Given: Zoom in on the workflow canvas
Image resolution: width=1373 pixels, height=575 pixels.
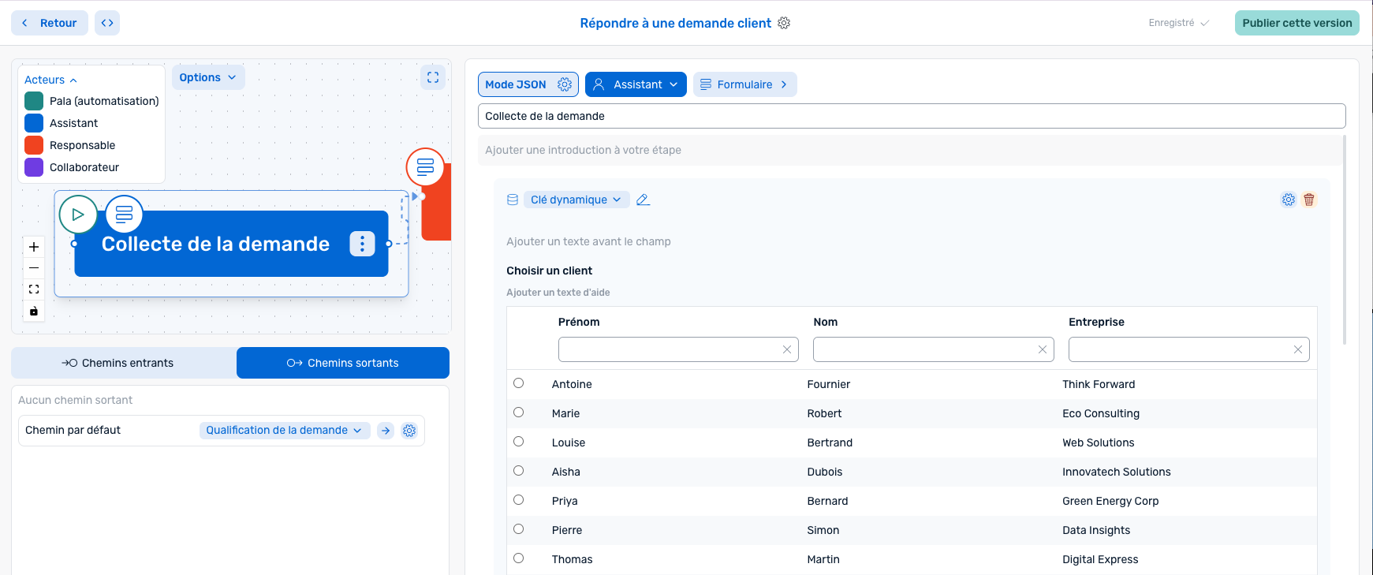Looking at the screenshot, I should pyautogui.click(x=34, y=247).
